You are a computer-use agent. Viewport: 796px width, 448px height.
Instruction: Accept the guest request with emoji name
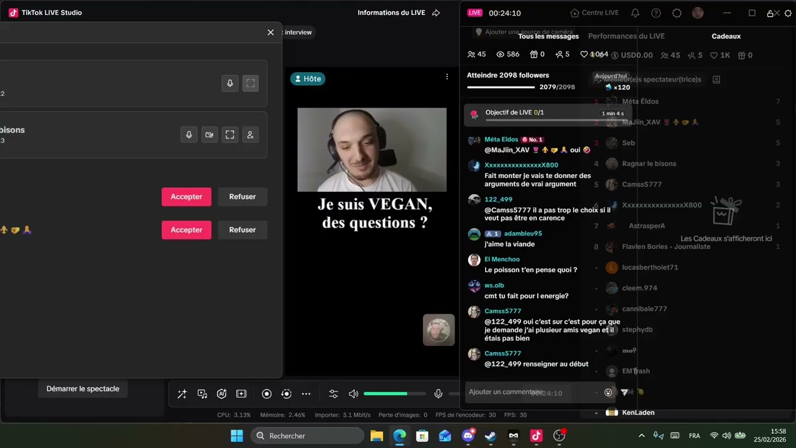pyautogui.click(x=187, y=230)
